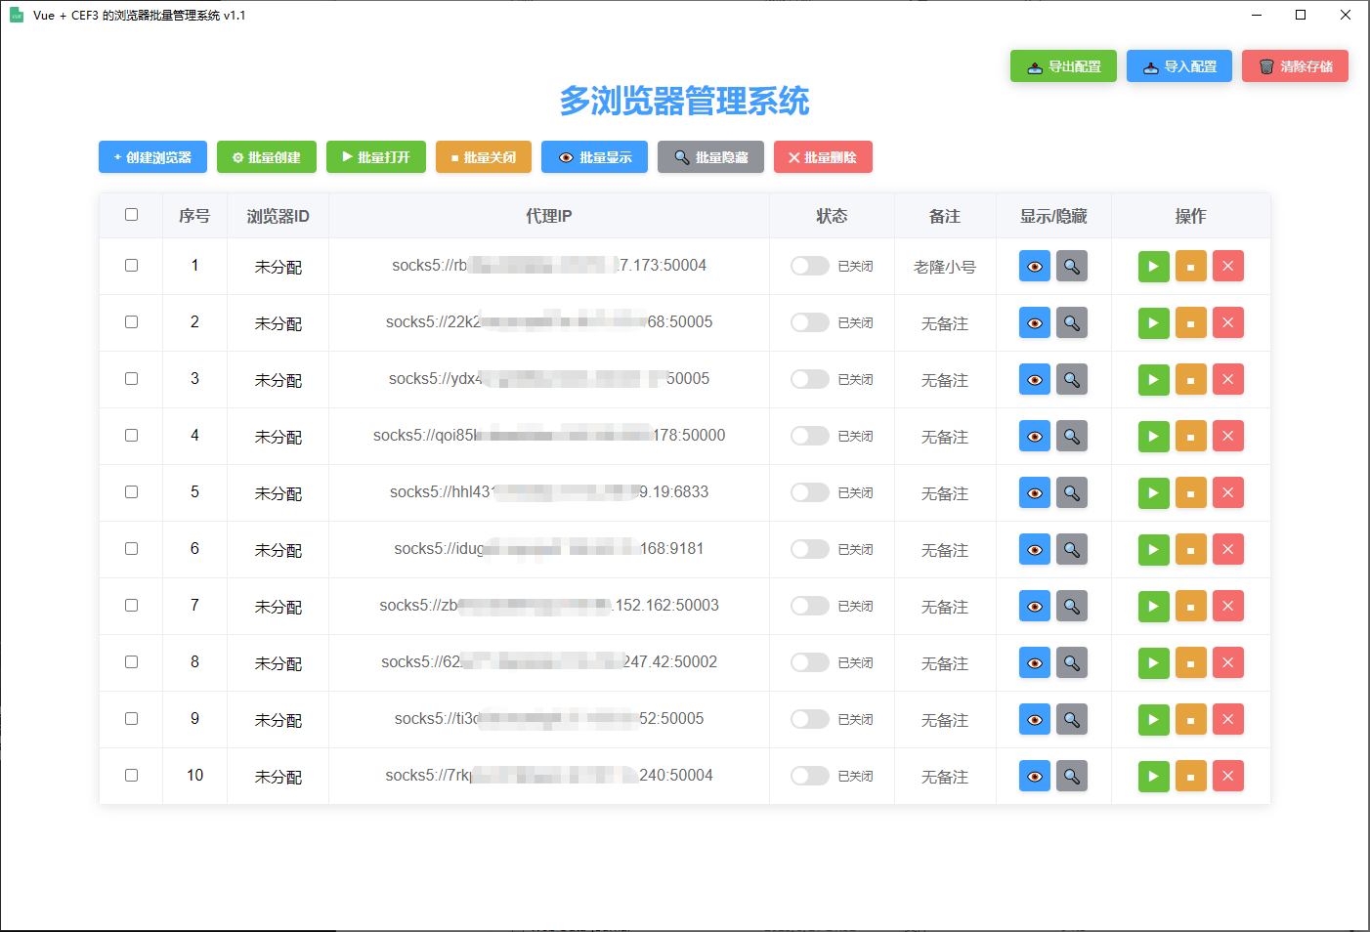Click gray magnifier hide icon in row 4

click(x=1071, y=437)
